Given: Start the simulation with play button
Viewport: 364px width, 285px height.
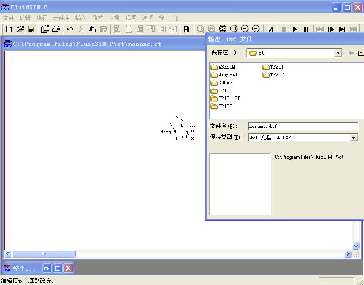Looking at the screenshot, I should click(295, 29).
